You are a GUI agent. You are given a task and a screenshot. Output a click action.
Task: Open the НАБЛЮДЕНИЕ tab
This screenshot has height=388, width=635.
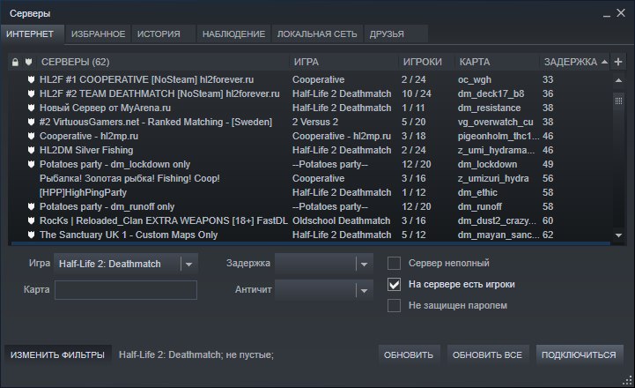pyautogui.click(x=234, y=34)
